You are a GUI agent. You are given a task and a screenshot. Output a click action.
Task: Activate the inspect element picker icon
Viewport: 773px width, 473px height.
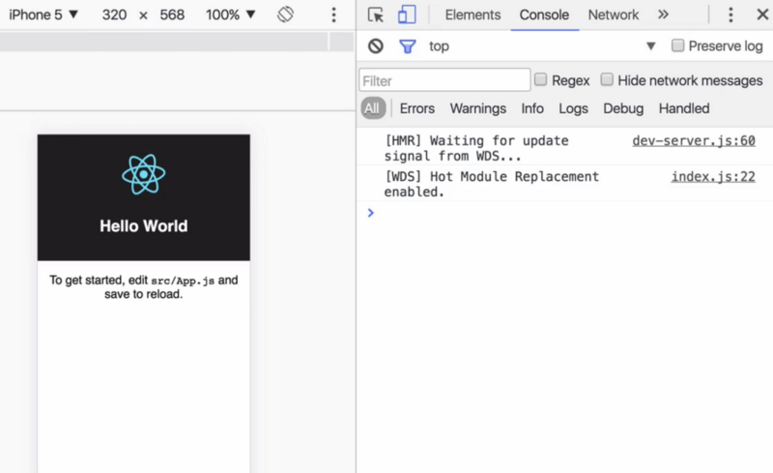376,15
